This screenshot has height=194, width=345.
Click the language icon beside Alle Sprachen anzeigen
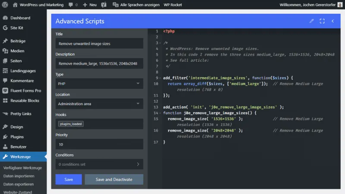pos(115,5)
